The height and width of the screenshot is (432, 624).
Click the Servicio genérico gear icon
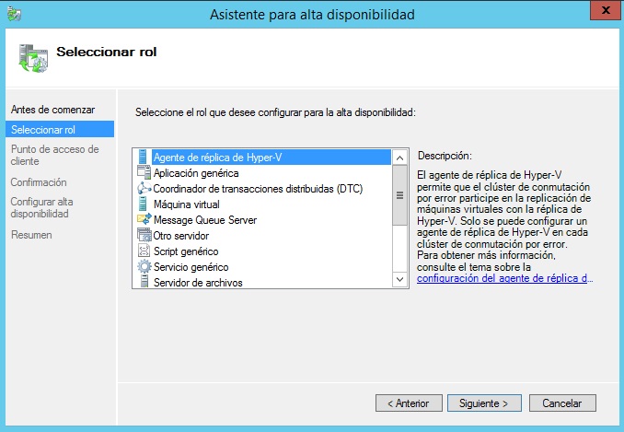pos(144,266)
